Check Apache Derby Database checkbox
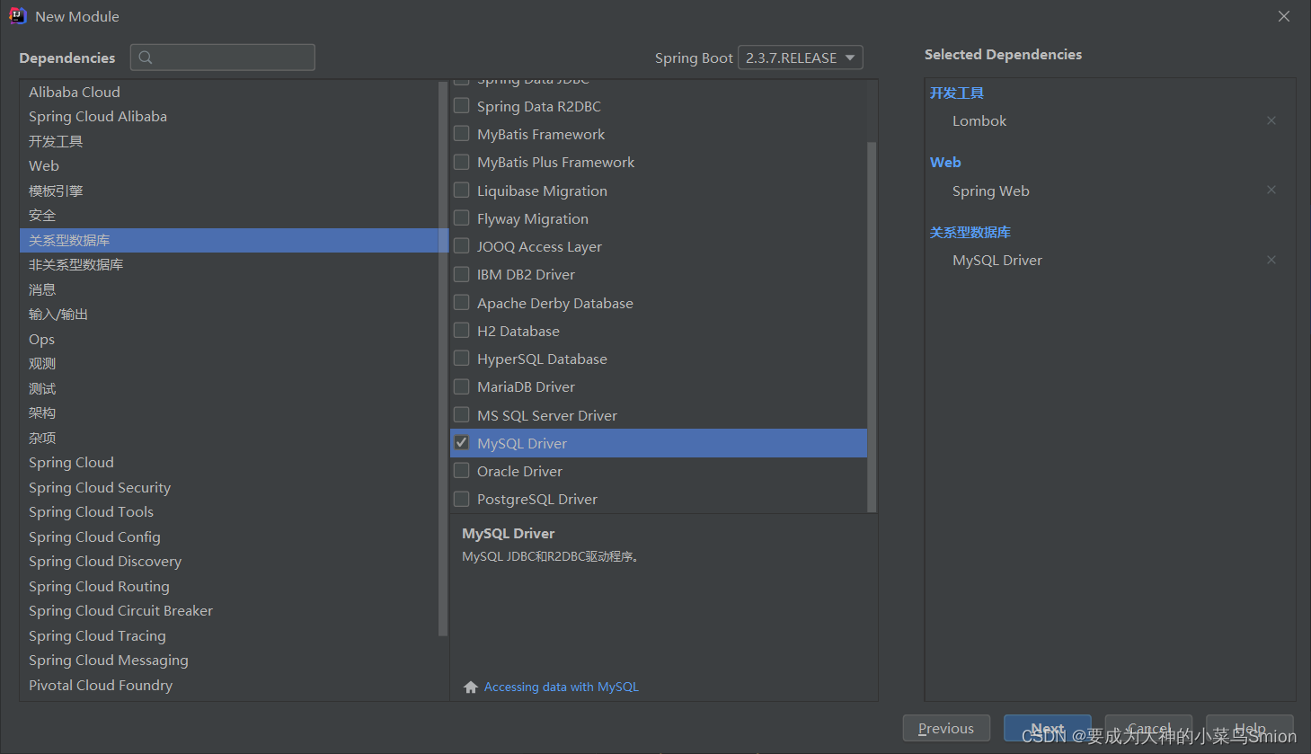The width and height of the screenshot is (1311, 754). pyautogui.click(x=462, y=303)
